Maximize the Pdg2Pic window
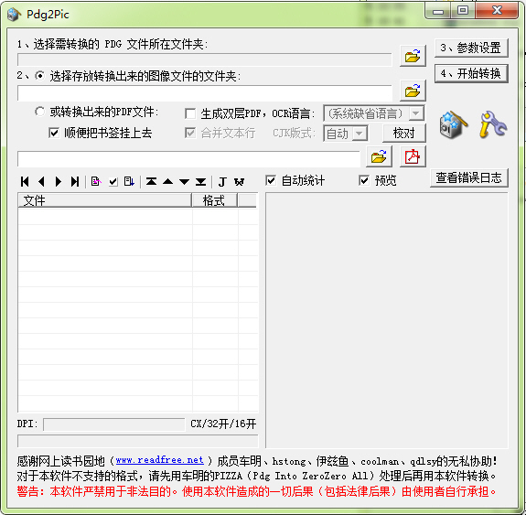The width and height of the screenshot is (526, 515). (x=463, y=11)
